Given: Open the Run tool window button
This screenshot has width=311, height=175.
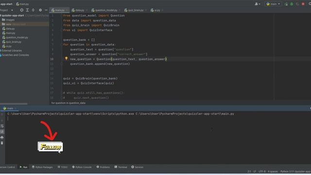Looking at the screenshot, I should (23, 167).
